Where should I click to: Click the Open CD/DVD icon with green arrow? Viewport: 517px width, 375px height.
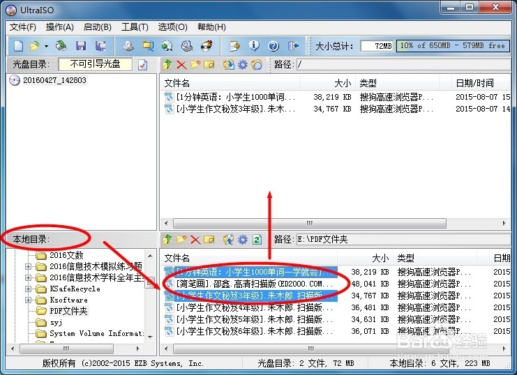[61, 46]
